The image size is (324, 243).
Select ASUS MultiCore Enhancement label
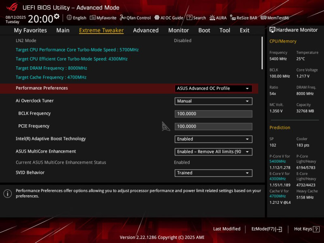(46, 151)
